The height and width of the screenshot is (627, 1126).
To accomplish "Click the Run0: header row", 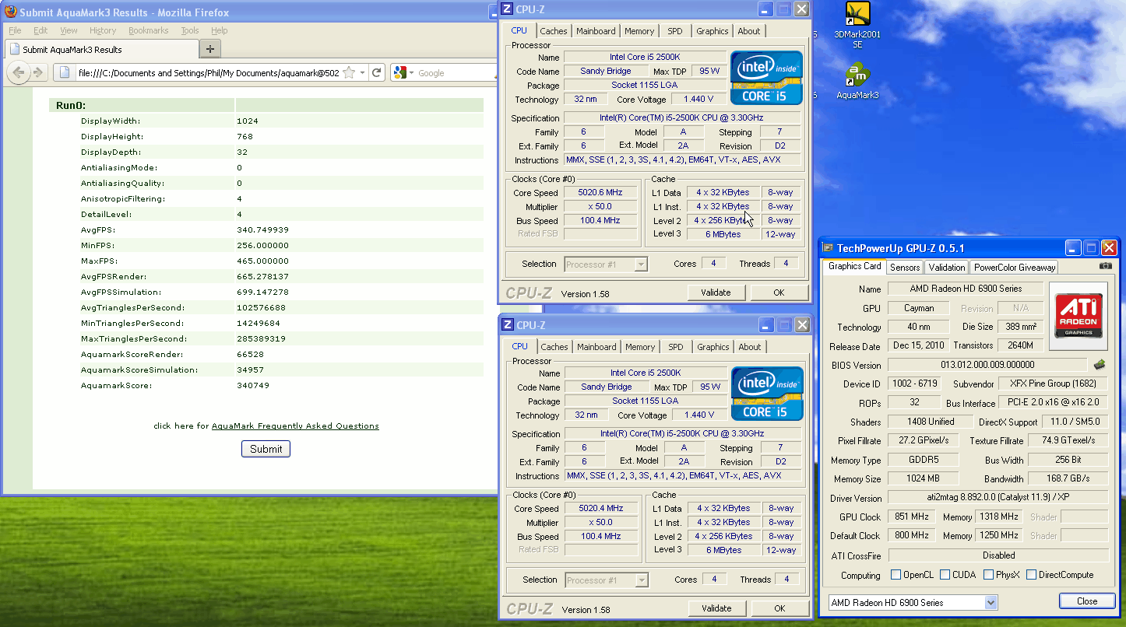I will [x=266, y=105].
